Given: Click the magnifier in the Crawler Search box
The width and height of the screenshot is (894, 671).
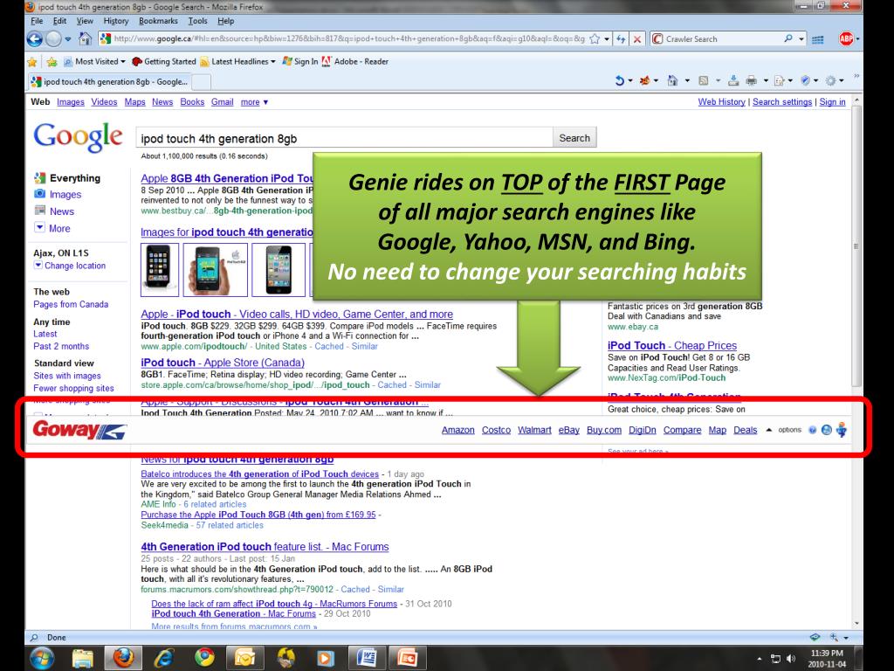Looking at the screenshot, I should 788,38.
